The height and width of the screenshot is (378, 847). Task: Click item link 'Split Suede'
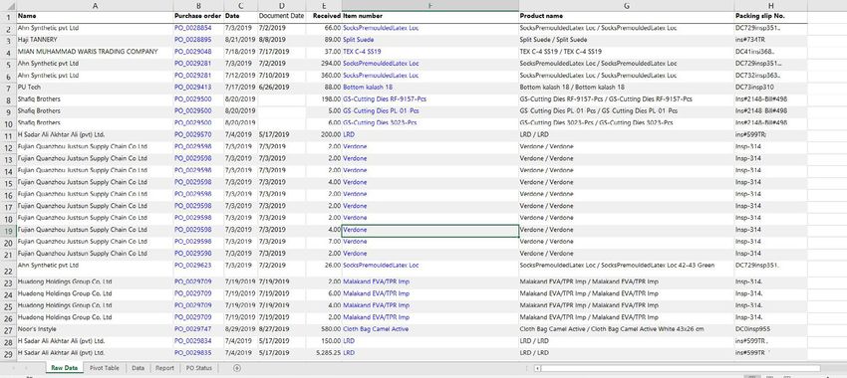(359, 40)
